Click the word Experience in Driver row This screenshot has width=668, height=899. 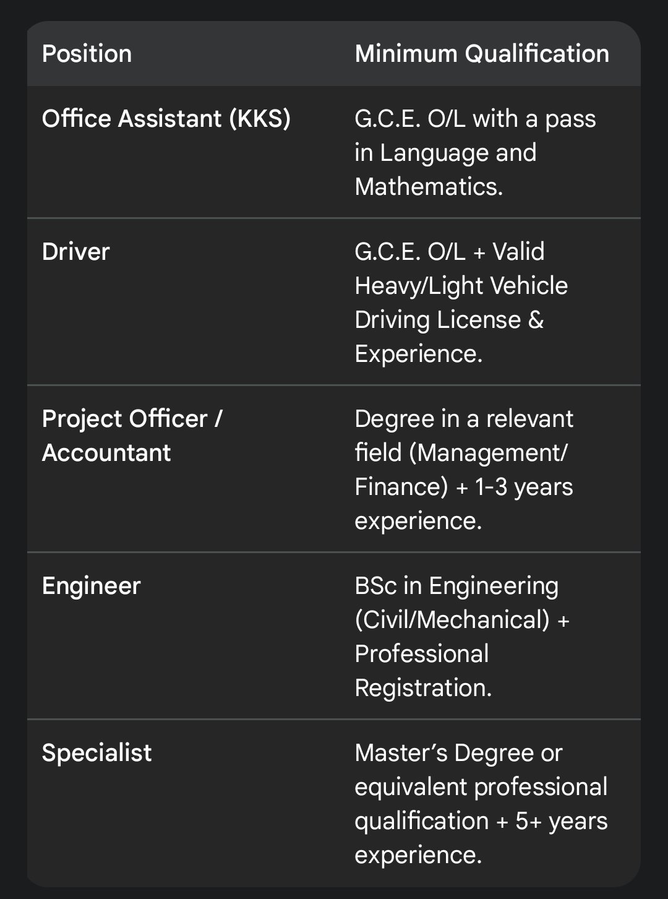418,354
